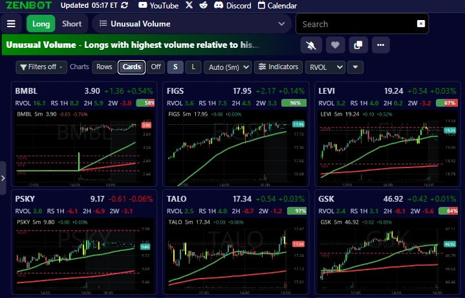This screenshot has width=465, height=298.
Task: Open the Discord link
Action: pos(232,5)
